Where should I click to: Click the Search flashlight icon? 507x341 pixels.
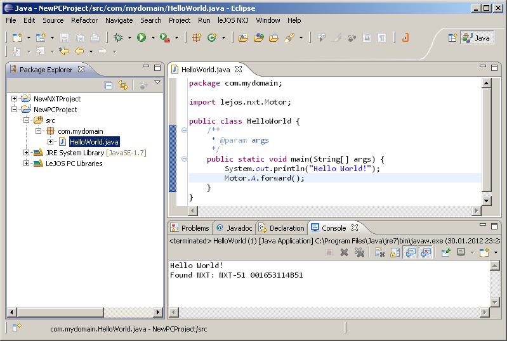click(289, 38)
